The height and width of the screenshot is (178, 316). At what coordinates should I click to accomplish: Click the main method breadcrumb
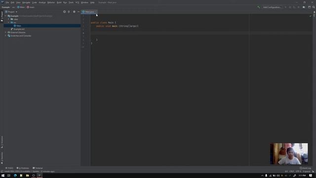tap(31, 7)
